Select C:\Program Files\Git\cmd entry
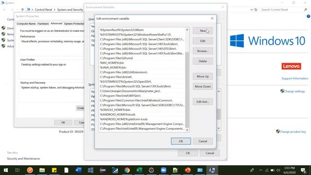The height and width of the screenshot is (175, 311). pos(142,58)
